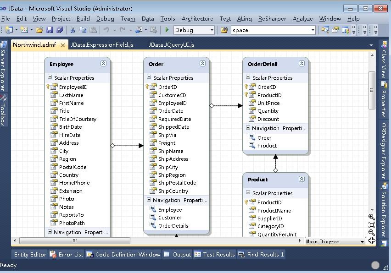
Task: Open the Test Results tab
Action: pyautogui.click(x=215, y=254)
